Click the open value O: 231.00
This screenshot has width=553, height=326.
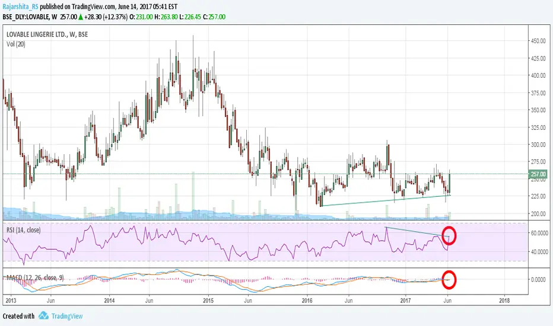[141, 17]
